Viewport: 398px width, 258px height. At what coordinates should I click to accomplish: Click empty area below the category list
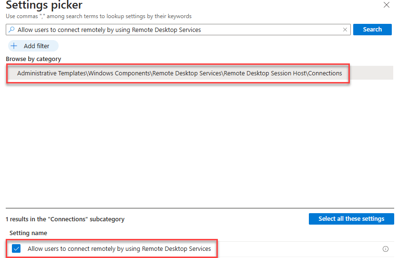click(191, 143)
